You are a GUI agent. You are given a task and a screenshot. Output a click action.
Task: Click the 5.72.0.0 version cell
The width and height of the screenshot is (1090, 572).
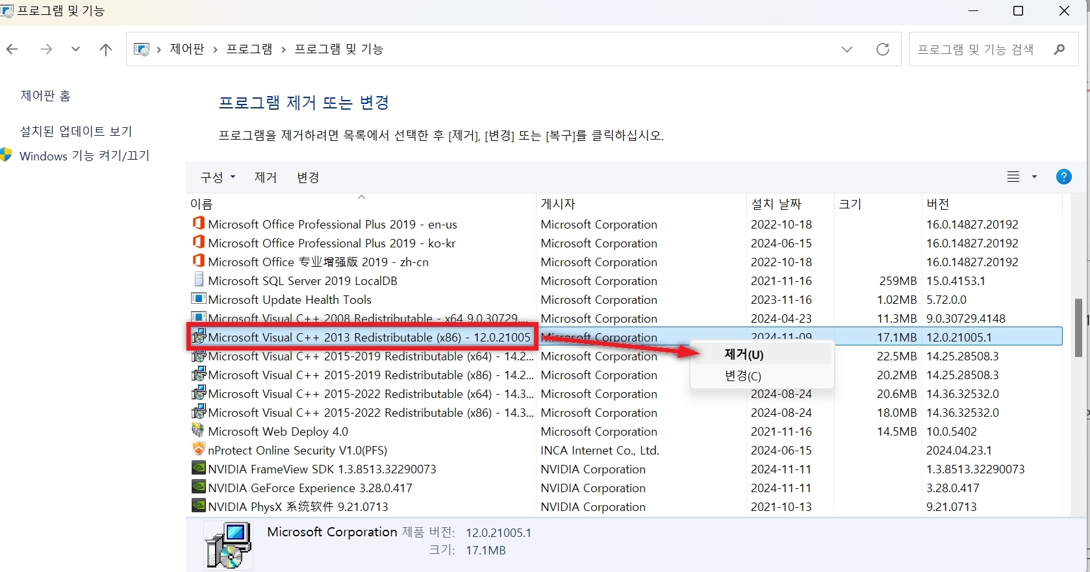point(946,300)
